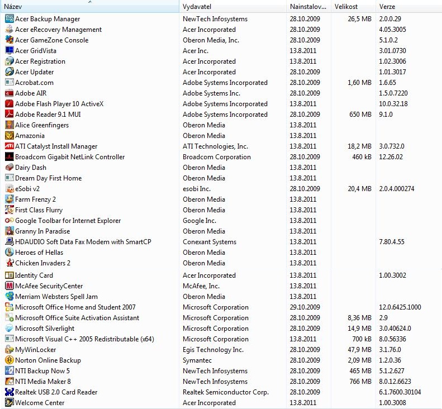Viewport: 442px width, 409px height.
Task: Click the Alice Greenfingers icon
Action: tap(9, 125)
